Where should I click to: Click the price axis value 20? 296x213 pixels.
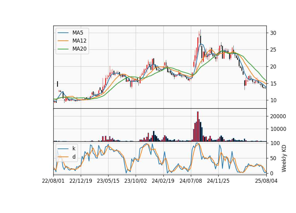[x=273, y=67]
